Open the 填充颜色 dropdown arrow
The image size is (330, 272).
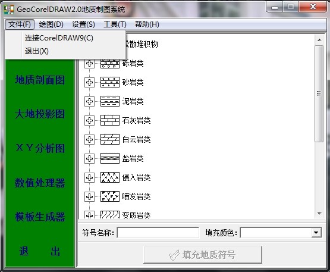click(316, 233)
